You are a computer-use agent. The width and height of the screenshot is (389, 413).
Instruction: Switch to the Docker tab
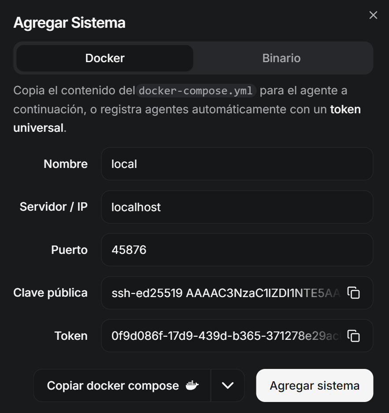tap(105, 58)
